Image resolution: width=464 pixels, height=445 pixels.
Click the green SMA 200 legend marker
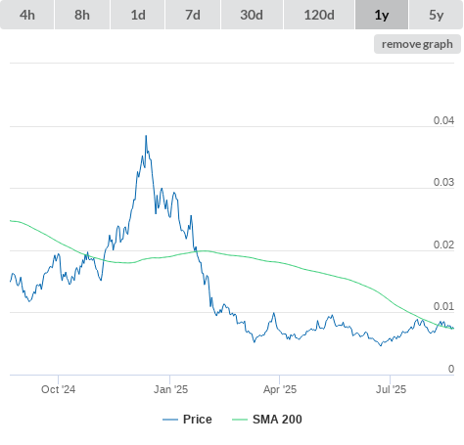[240, 420]
